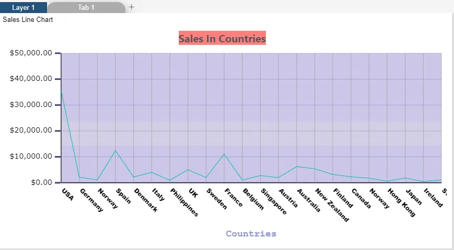Click the Sales In Countries chart title
The image size is (454, 250).
point(222,38)
